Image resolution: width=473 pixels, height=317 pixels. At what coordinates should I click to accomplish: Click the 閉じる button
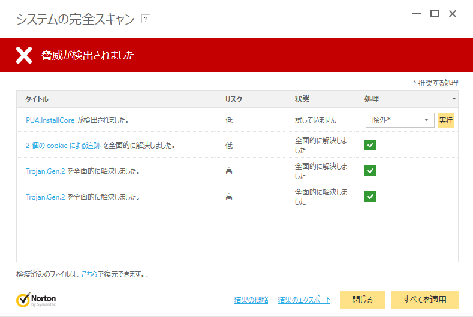pos(362,300)
